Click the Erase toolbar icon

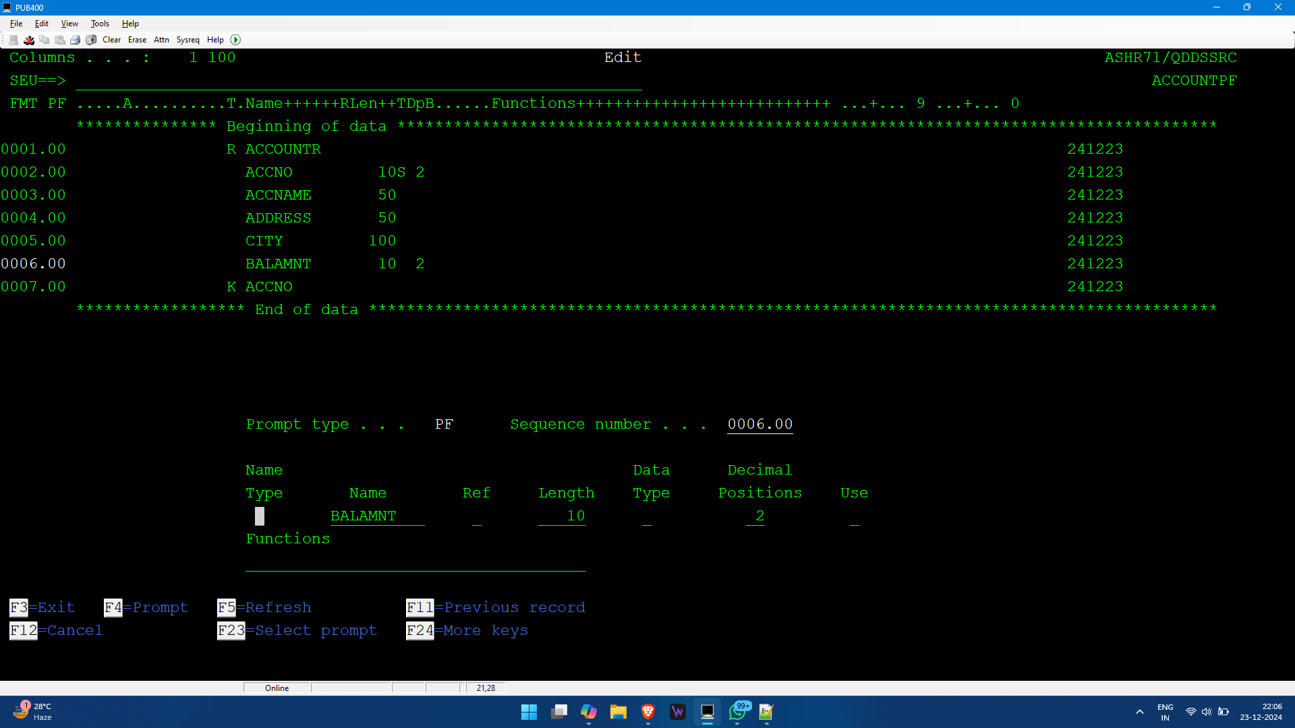pos(136,39)
